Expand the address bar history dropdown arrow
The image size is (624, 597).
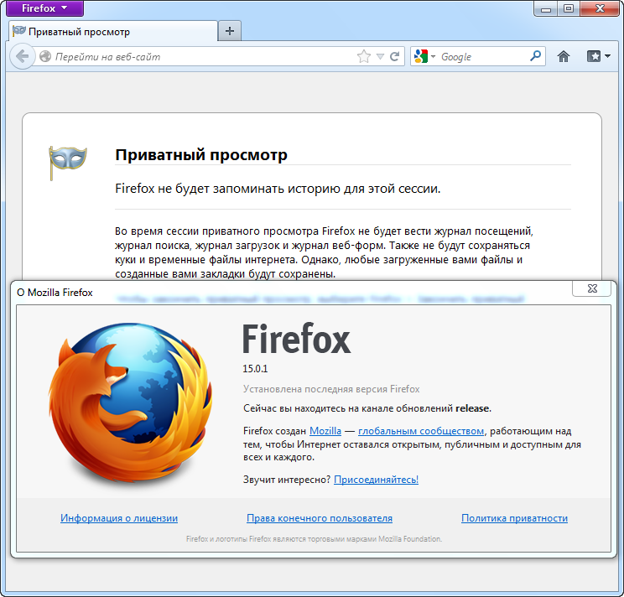[381, 56]
